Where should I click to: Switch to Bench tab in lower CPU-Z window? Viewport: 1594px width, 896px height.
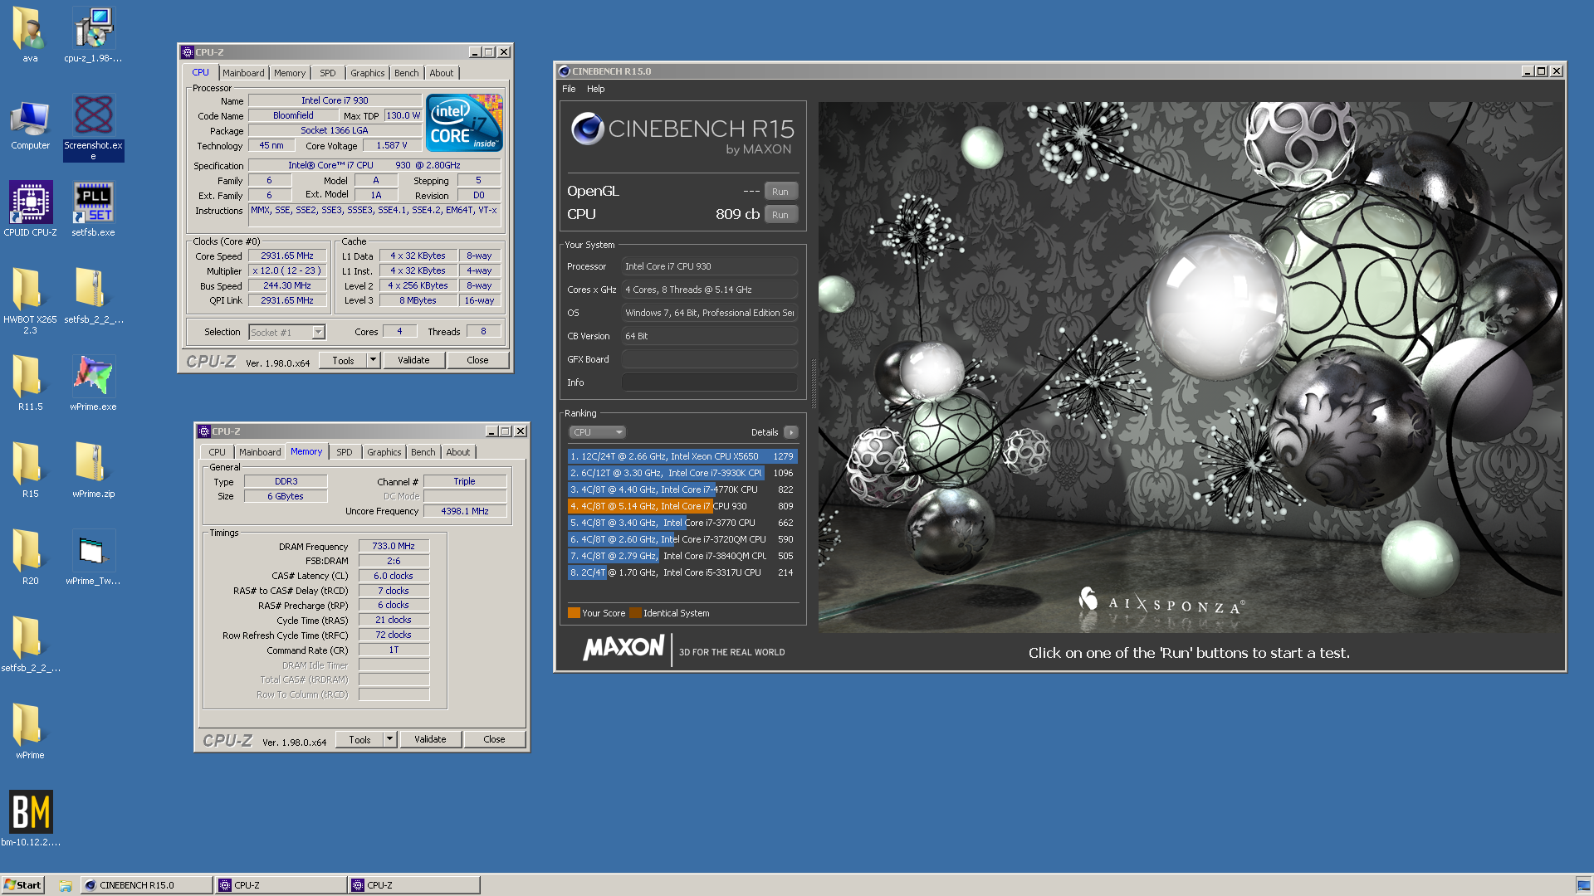pyautogui.click(x=423, y=452)
